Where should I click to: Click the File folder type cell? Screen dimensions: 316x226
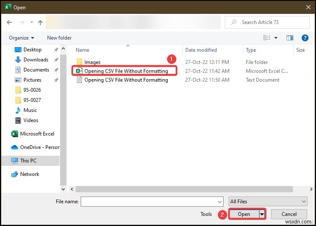(257, 62)
